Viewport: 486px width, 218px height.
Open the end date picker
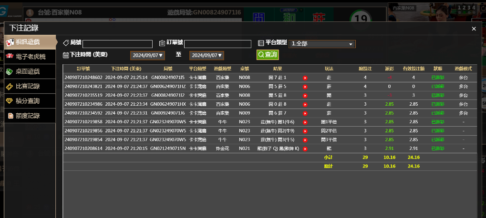[207, 55]
